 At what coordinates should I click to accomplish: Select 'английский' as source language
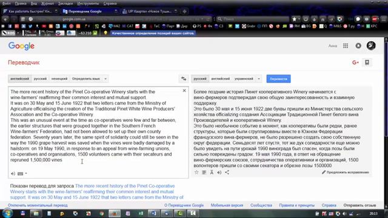pyautogui.click(x=20, y=79)
